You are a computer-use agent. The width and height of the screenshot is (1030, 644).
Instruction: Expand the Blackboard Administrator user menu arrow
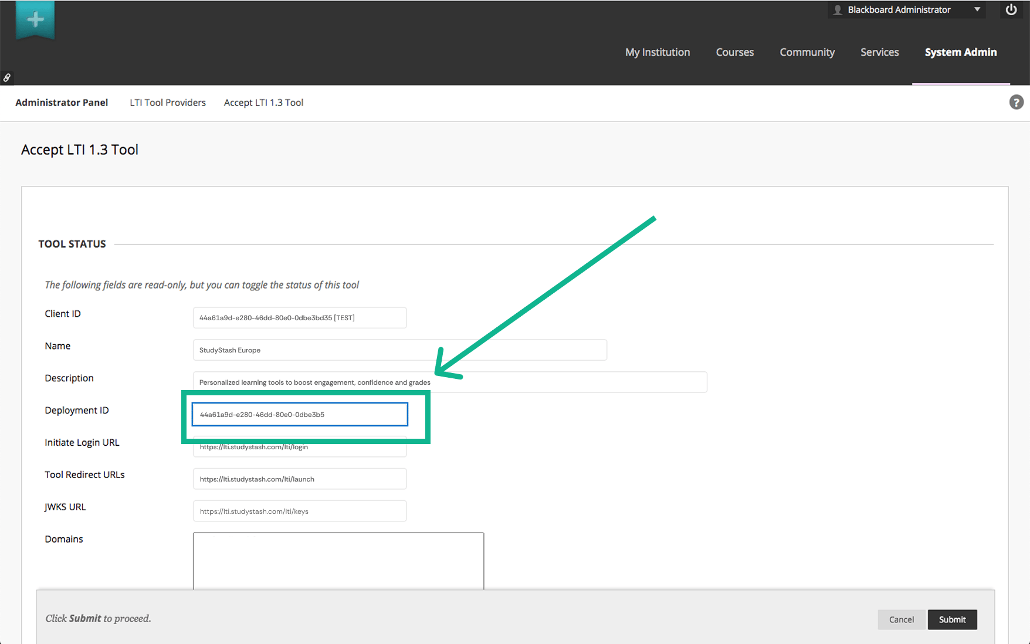click(x=977, y=9)
